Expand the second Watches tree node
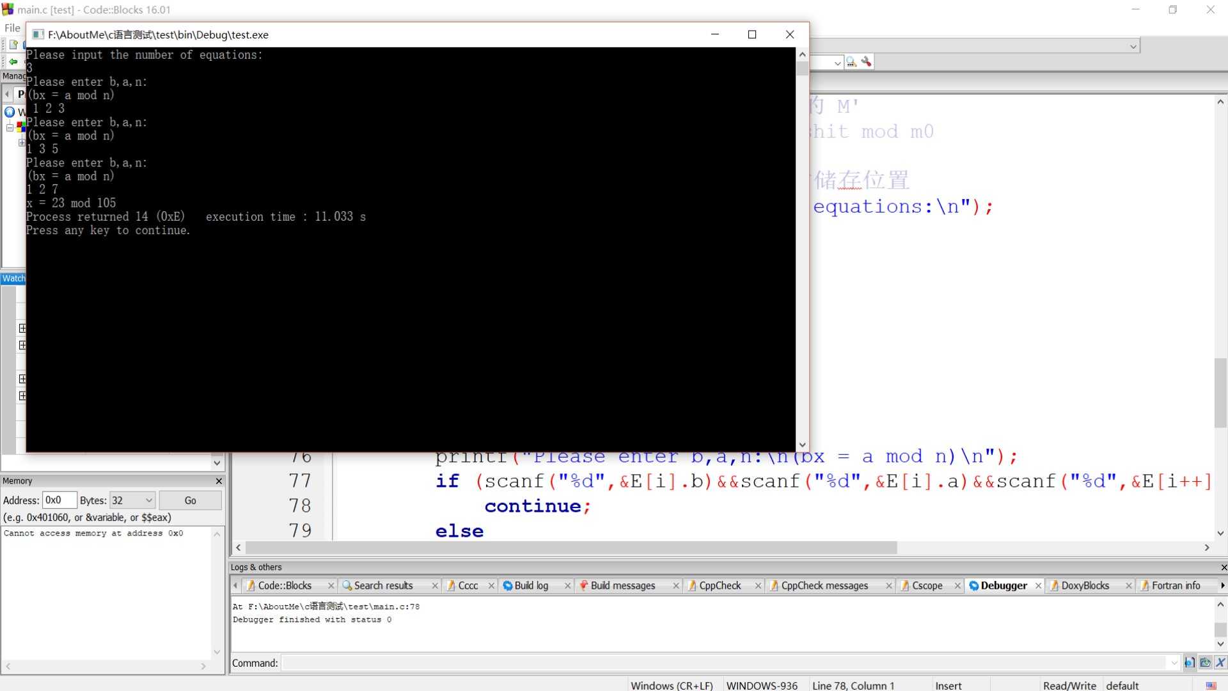 [x=22, y=345]
